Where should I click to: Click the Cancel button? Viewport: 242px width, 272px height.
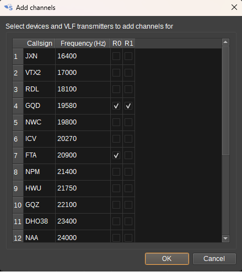click(x=214, y=259)
